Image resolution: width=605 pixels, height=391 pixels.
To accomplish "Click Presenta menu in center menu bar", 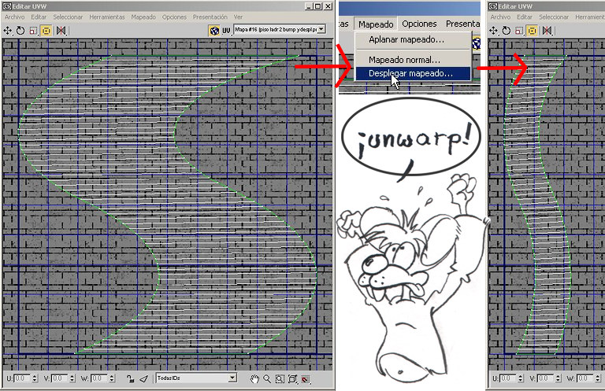I will tap(462, 24).
